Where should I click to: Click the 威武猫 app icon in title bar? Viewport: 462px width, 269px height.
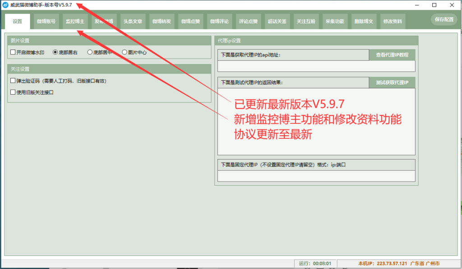[5, 5]
